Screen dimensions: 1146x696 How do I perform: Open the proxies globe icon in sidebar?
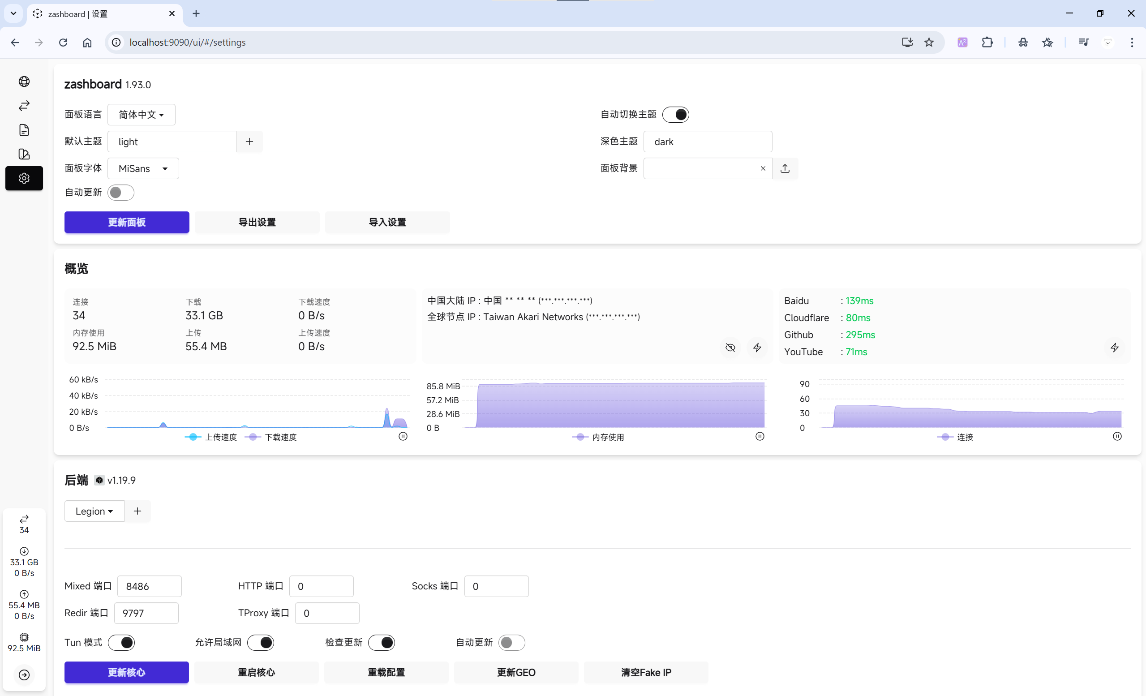click(24, 82)
